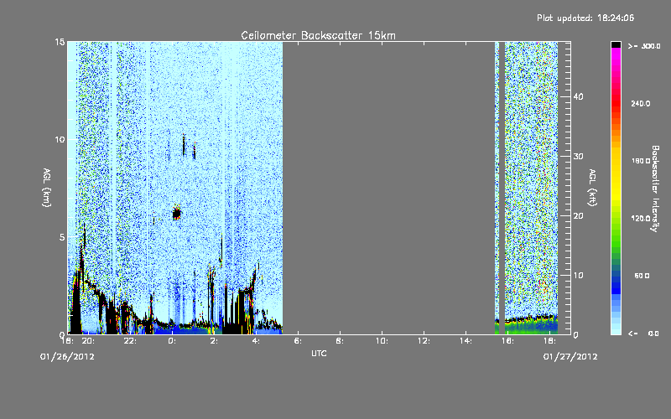Click the "15" tick on the km axis

point(60,42)
